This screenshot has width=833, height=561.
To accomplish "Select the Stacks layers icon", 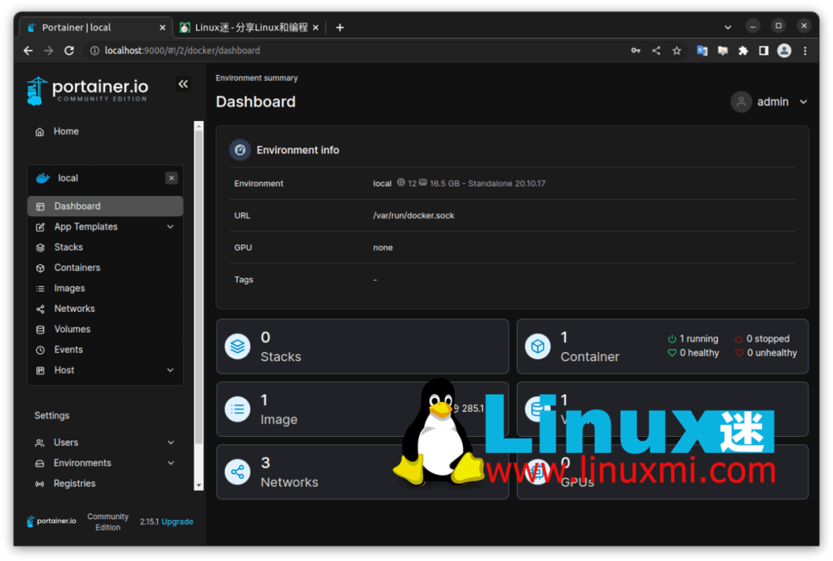I will click(x=40, y=247).
